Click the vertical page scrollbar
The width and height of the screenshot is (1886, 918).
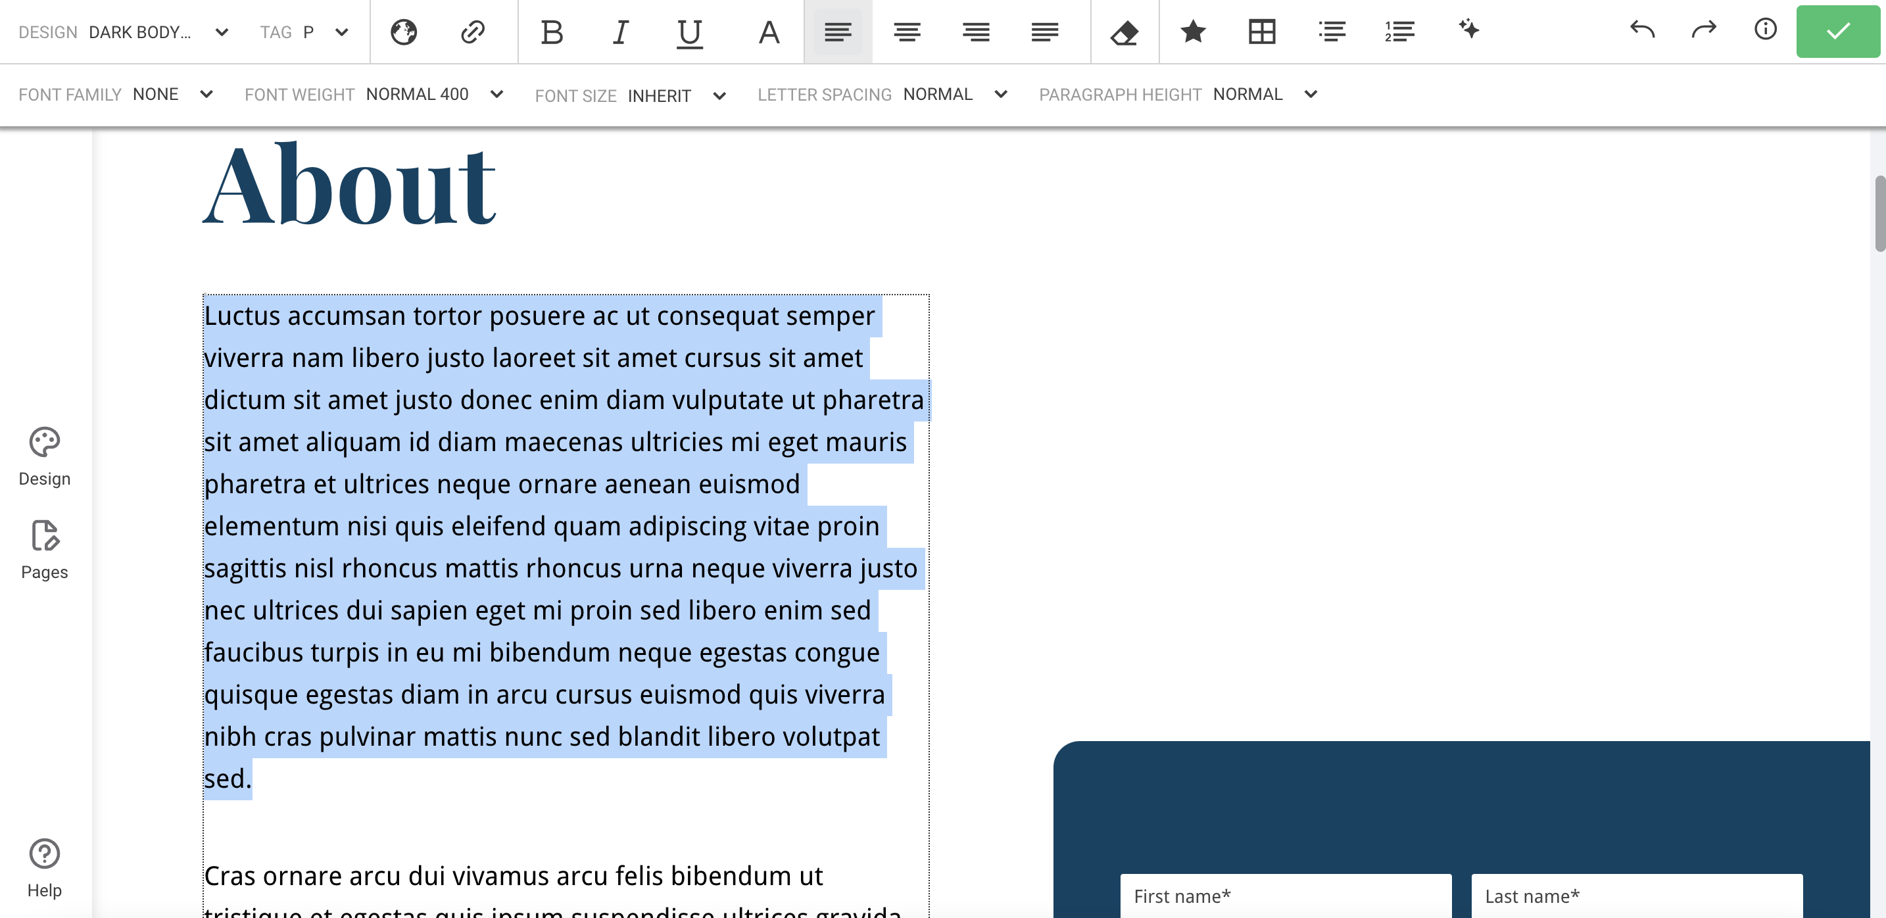1879,214
